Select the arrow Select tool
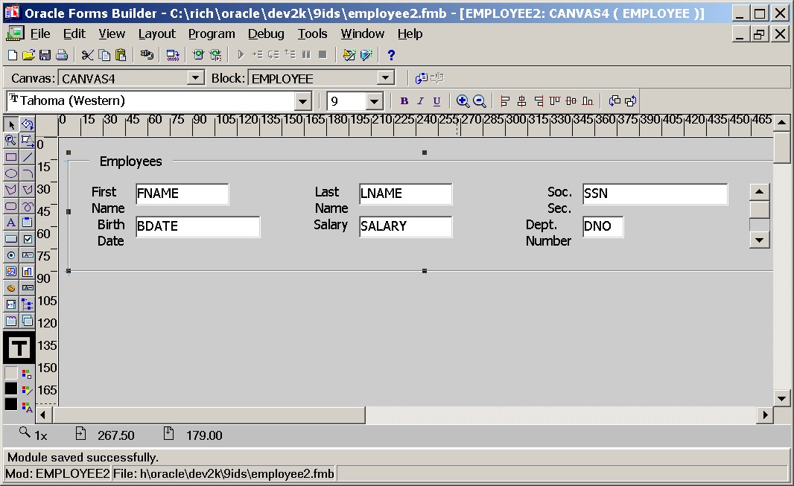Image resolution: width=794 pixels, height=486 pixels. 10,124
